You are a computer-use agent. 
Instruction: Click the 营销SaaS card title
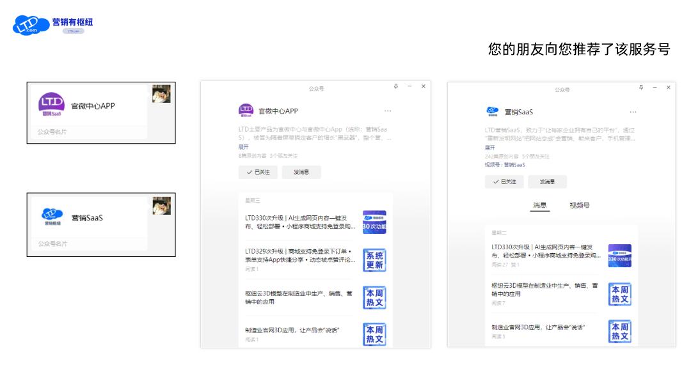pyautogui.click(x=87, y=217)
